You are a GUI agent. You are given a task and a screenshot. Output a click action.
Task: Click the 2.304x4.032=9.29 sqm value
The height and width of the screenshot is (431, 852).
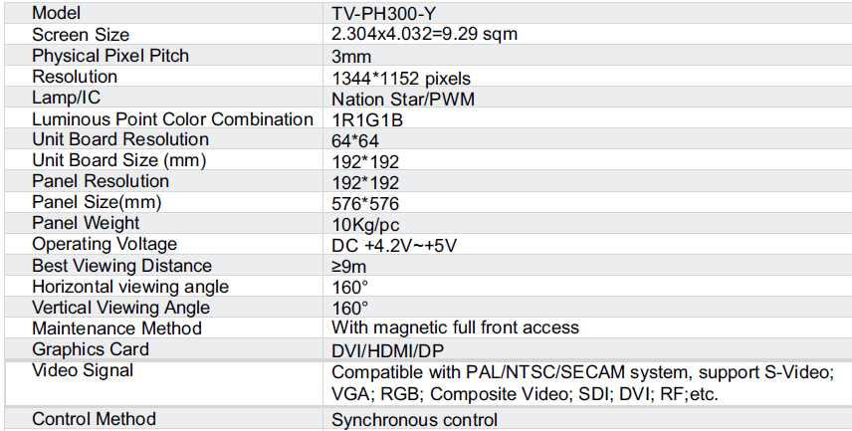pyautogui.click(x=424, y=34)
